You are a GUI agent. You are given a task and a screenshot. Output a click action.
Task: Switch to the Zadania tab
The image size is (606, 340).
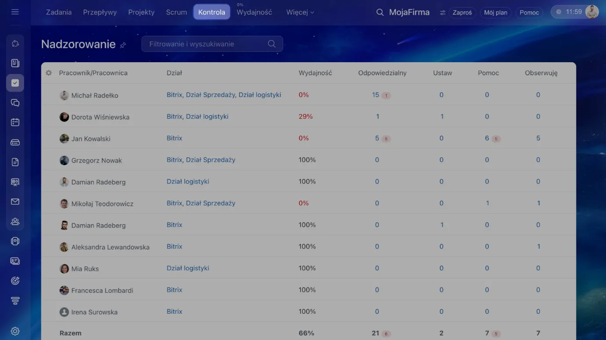pyautogui.click(x=59, y=12)
